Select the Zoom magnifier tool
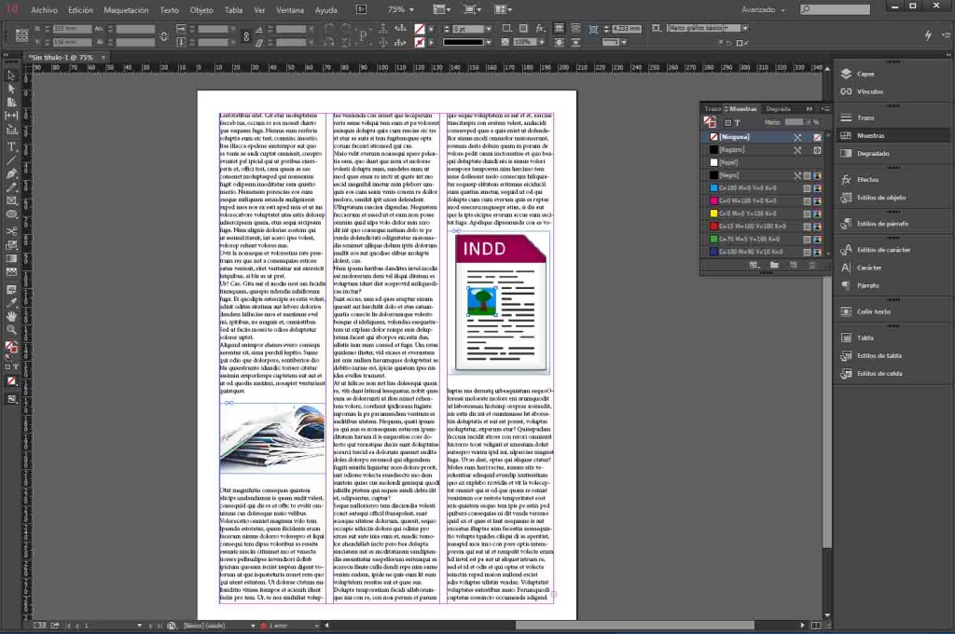This screenshot has width=955, height=634. 11,329
